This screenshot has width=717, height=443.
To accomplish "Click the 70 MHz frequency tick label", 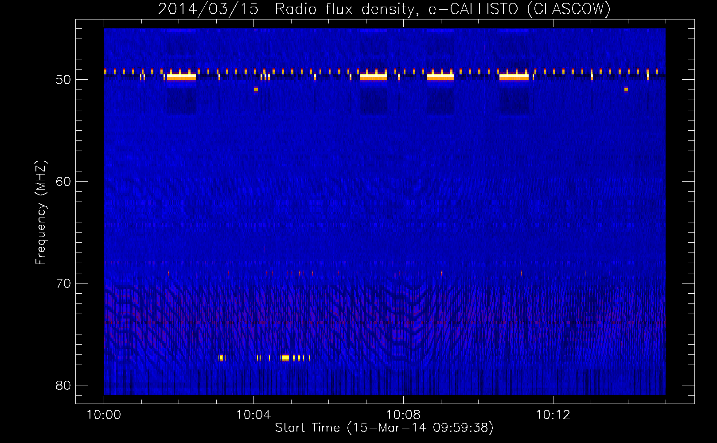I will click(x=63, y=284).
